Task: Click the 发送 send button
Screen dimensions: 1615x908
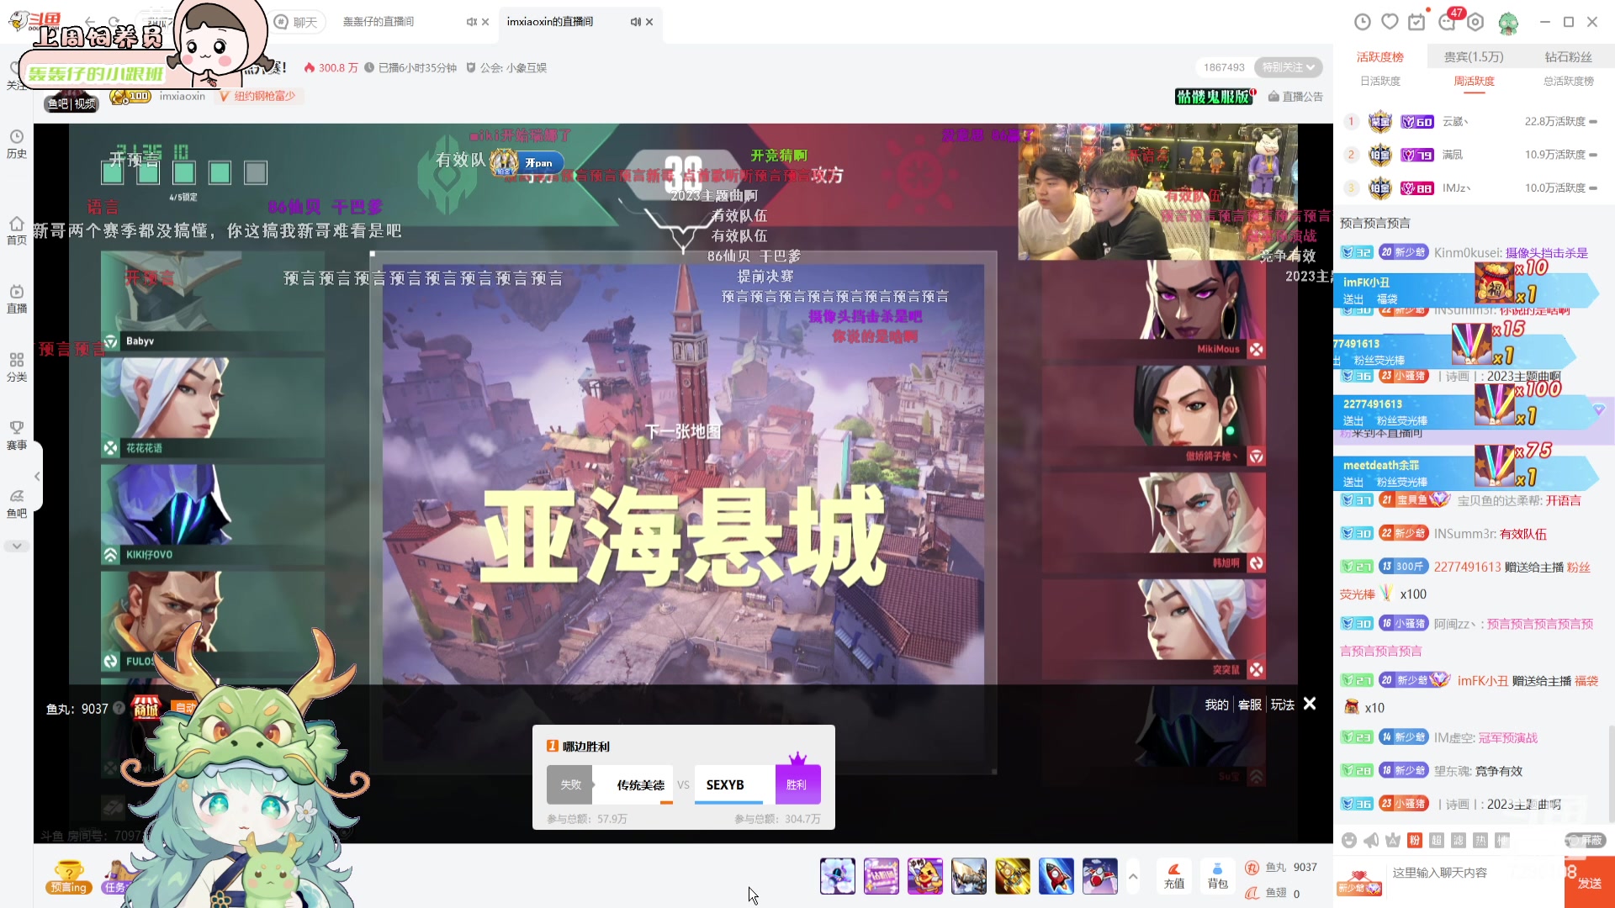Action: pyautogui.click(x=1590, y=884)
